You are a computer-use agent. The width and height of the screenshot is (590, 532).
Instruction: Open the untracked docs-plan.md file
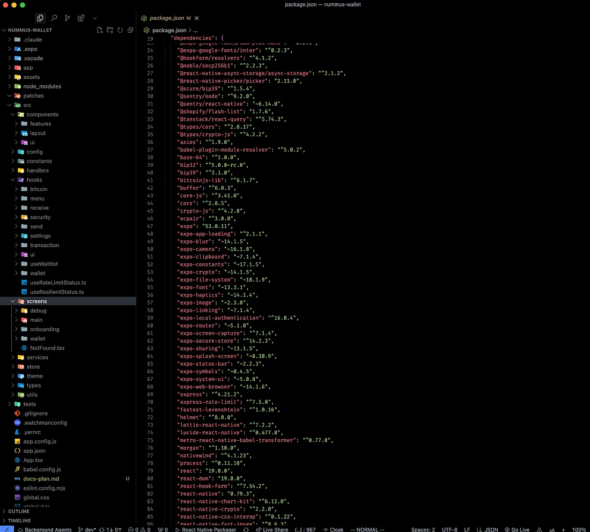68,479
